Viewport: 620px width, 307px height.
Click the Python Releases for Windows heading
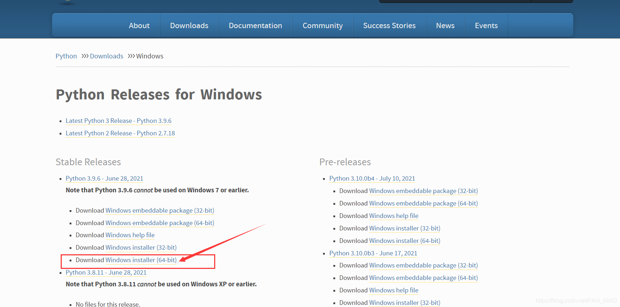(x=159, y=95)
